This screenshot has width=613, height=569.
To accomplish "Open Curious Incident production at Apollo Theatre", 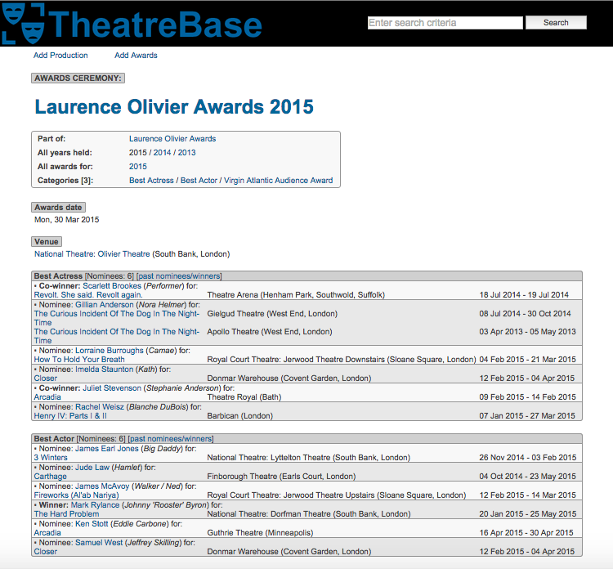I will [117, 336].
